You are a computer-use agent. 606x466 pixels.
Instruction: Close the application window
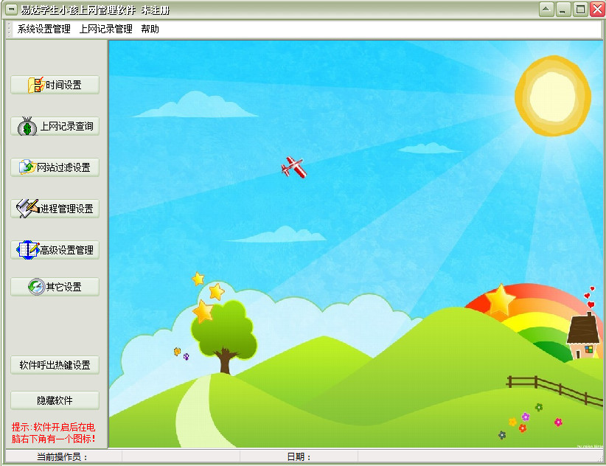[x=596, y=10]
